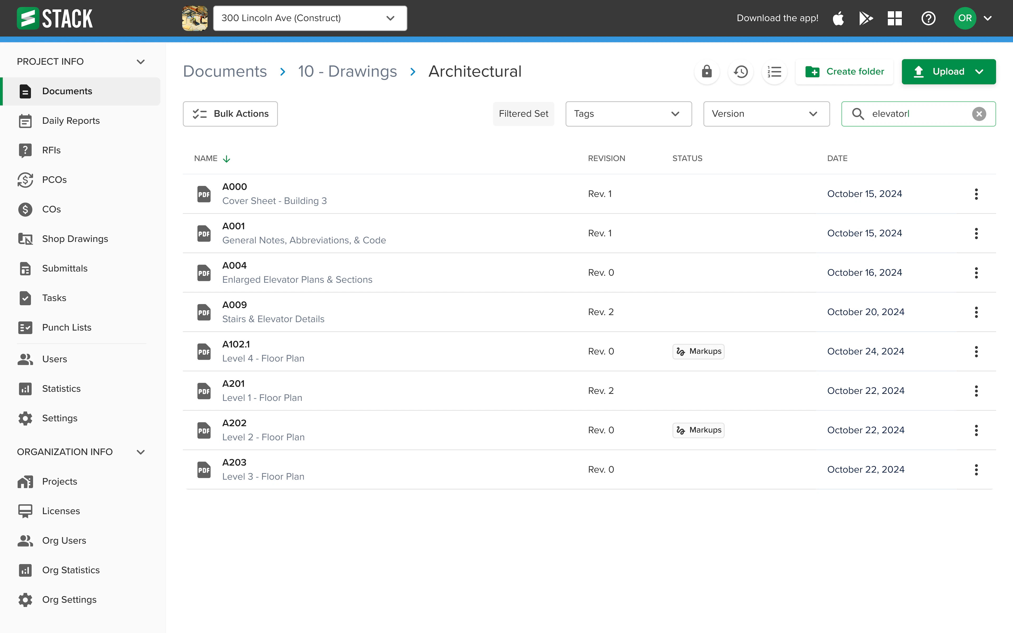Image resolution: width=1013 pixels, height=633 pixels.
Task: Open the 10 - Drawings breadcrumb
Action: (x=347, y=71)
